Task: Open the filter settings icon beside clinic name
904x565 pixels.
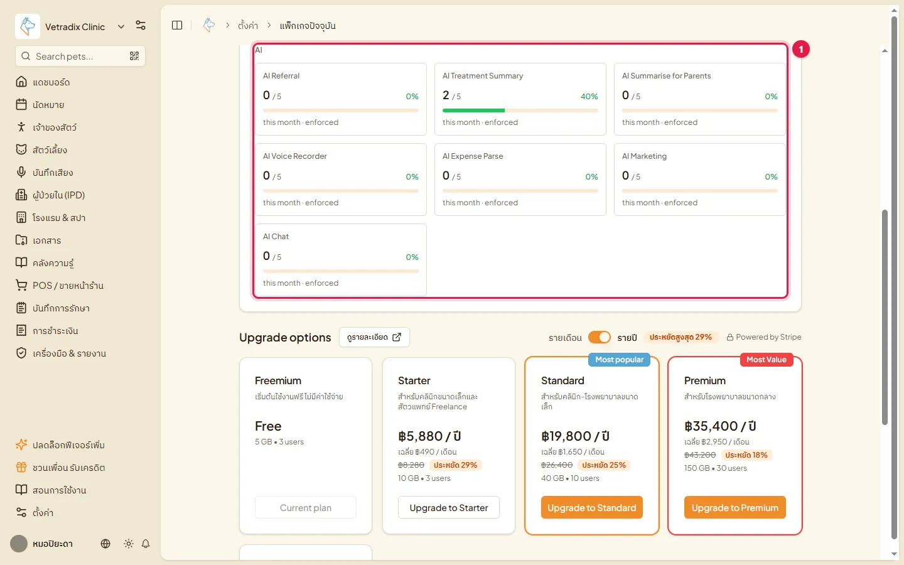Action: click(x=141, y=26)
